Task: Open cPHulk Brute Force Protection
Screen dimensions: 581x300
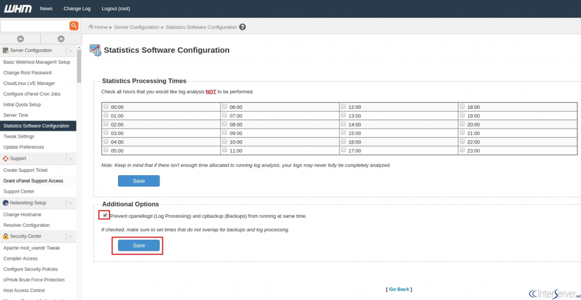Action: coord(34,280)
